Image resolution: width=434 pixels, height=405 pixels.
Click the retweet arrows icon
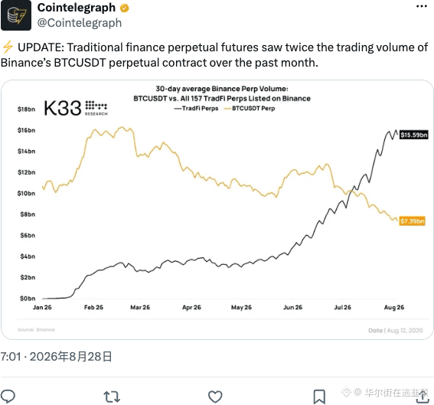[x=112, y=397]
